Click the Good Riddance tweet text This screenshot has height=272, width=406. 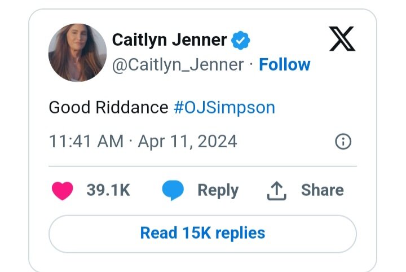(108, 107)
